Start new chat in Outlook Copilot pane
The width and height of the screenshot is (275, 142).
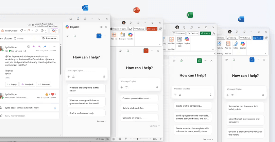coord(99,36)
